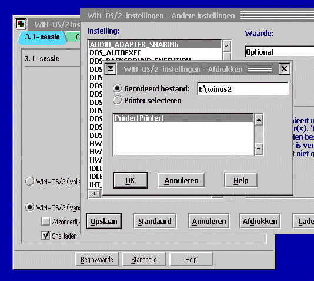Click the printer list scroll down arrow
This screenshot has height=281, width=314.
coord(259,149)
